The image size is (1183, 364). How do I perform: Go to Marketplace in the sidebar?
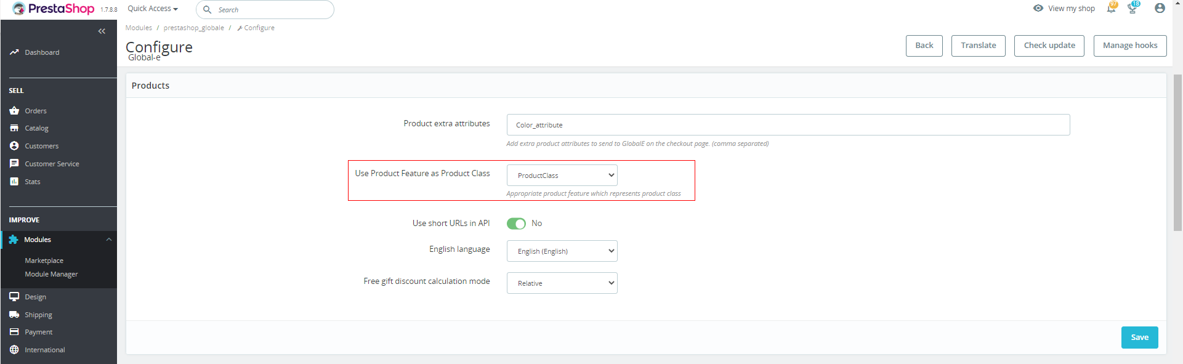pyautogui.click(x=44, y=261)
